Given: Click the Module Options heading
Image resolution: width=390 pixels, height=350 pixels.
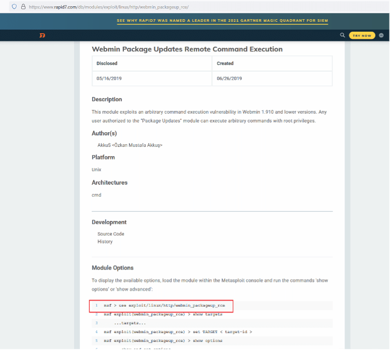Looking at the screenshot, I should pyautogui.click(x=112, y=268).
